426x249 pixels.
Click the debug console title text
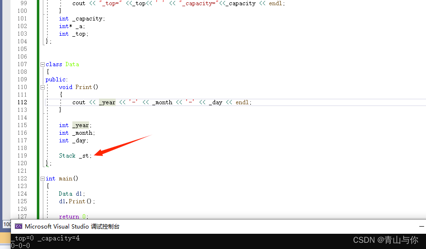point(72,227)
